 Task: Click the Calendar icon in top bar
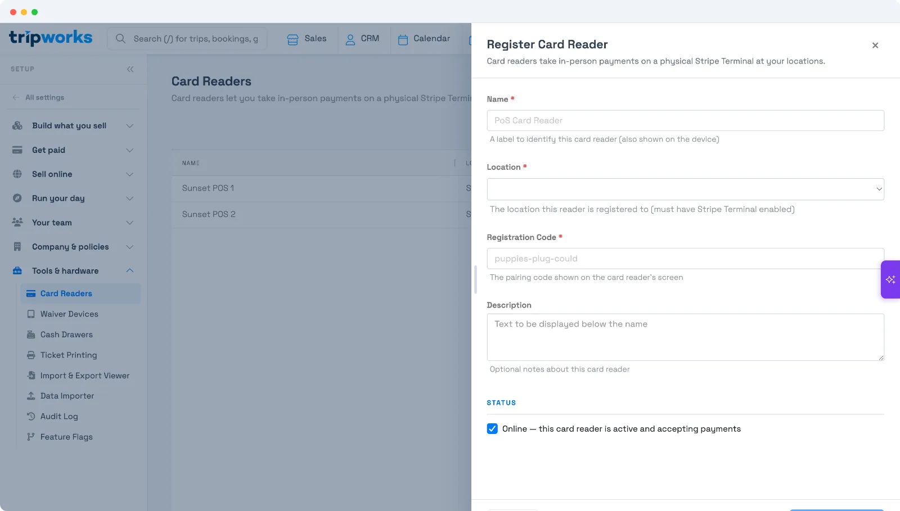point(403,39)
